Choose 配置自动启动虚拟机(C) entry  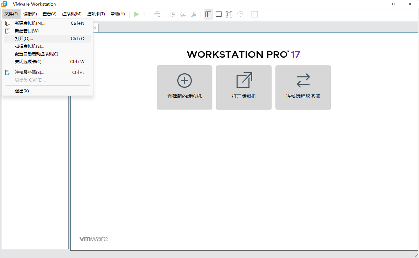[47, 54]
